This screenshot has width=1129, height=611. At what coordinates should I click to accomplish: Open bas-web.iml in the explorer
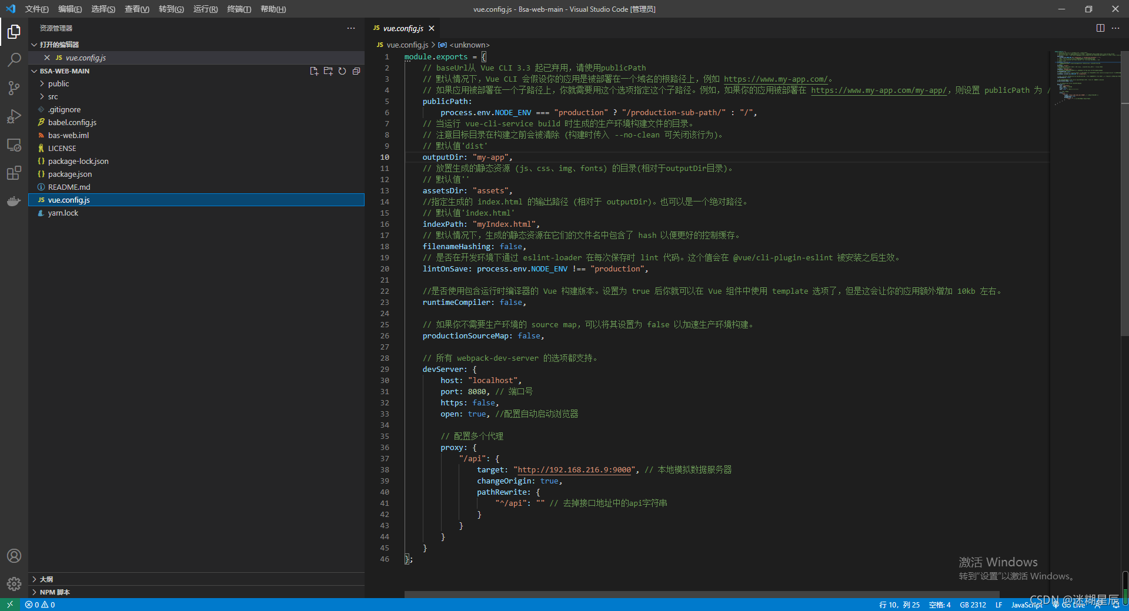point(196,136)
